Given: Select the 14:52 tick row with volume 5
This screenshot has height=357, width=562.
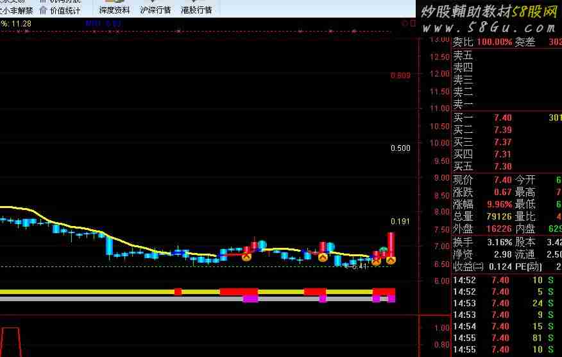Looking at the screenshot, I should coord(506,292).
